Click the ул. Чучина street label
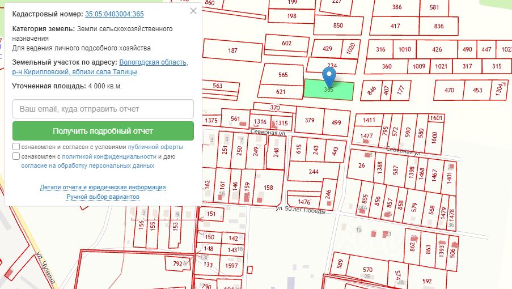 [45, 268]
